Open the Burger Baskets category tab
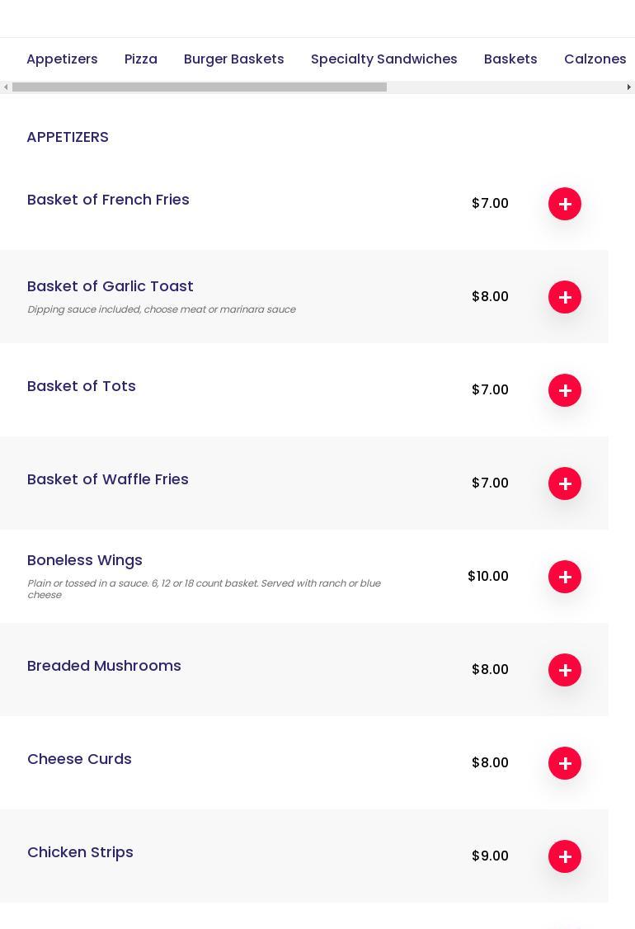 click(234, 59)
